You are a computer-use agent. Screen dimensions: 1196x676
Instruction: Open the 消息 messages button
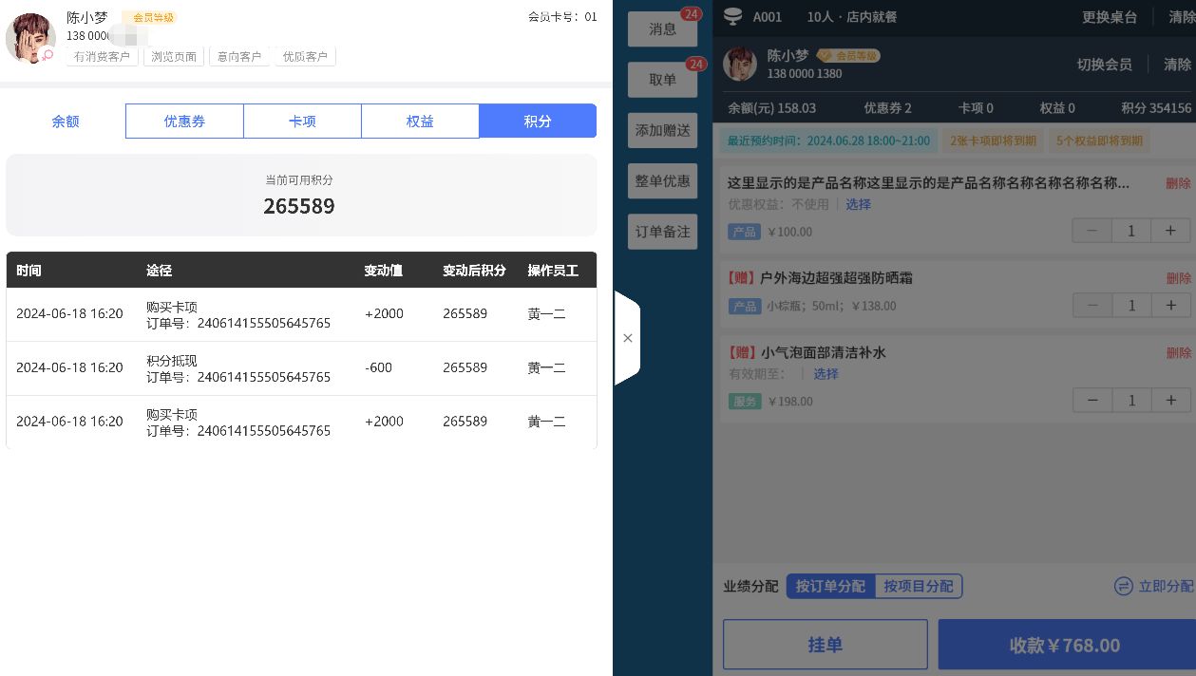(662, 29)
